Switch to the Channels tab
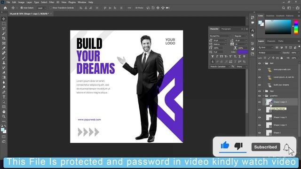301x169 pixels. pyautogui.click(x=271, y=41)
